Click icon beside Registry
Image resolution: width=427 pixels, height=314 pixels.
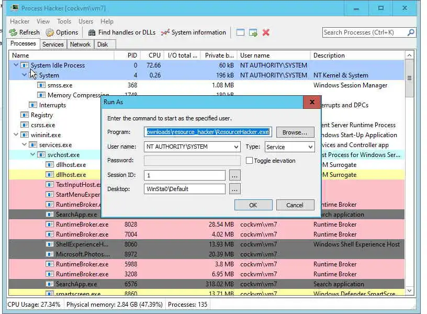(x=25, y=115)
